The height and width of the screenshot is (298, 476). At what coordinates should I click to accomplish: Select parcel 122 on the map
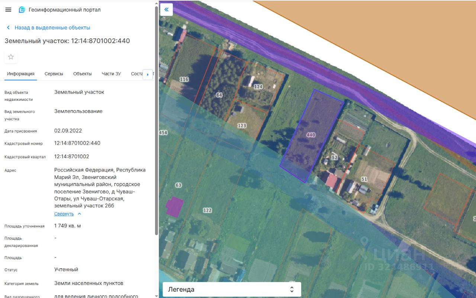coord(207,210)
